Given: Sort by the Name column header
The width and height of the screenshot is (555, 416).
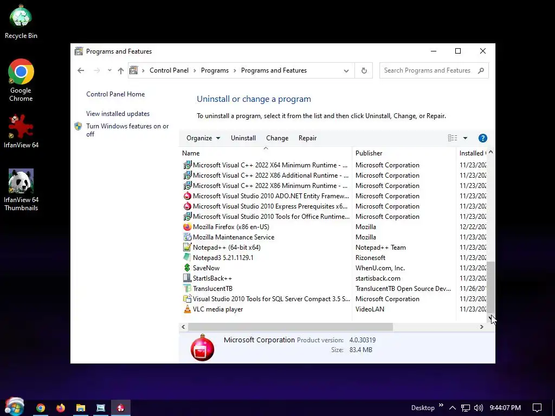Looking at the screenshot, I should 266,153.
